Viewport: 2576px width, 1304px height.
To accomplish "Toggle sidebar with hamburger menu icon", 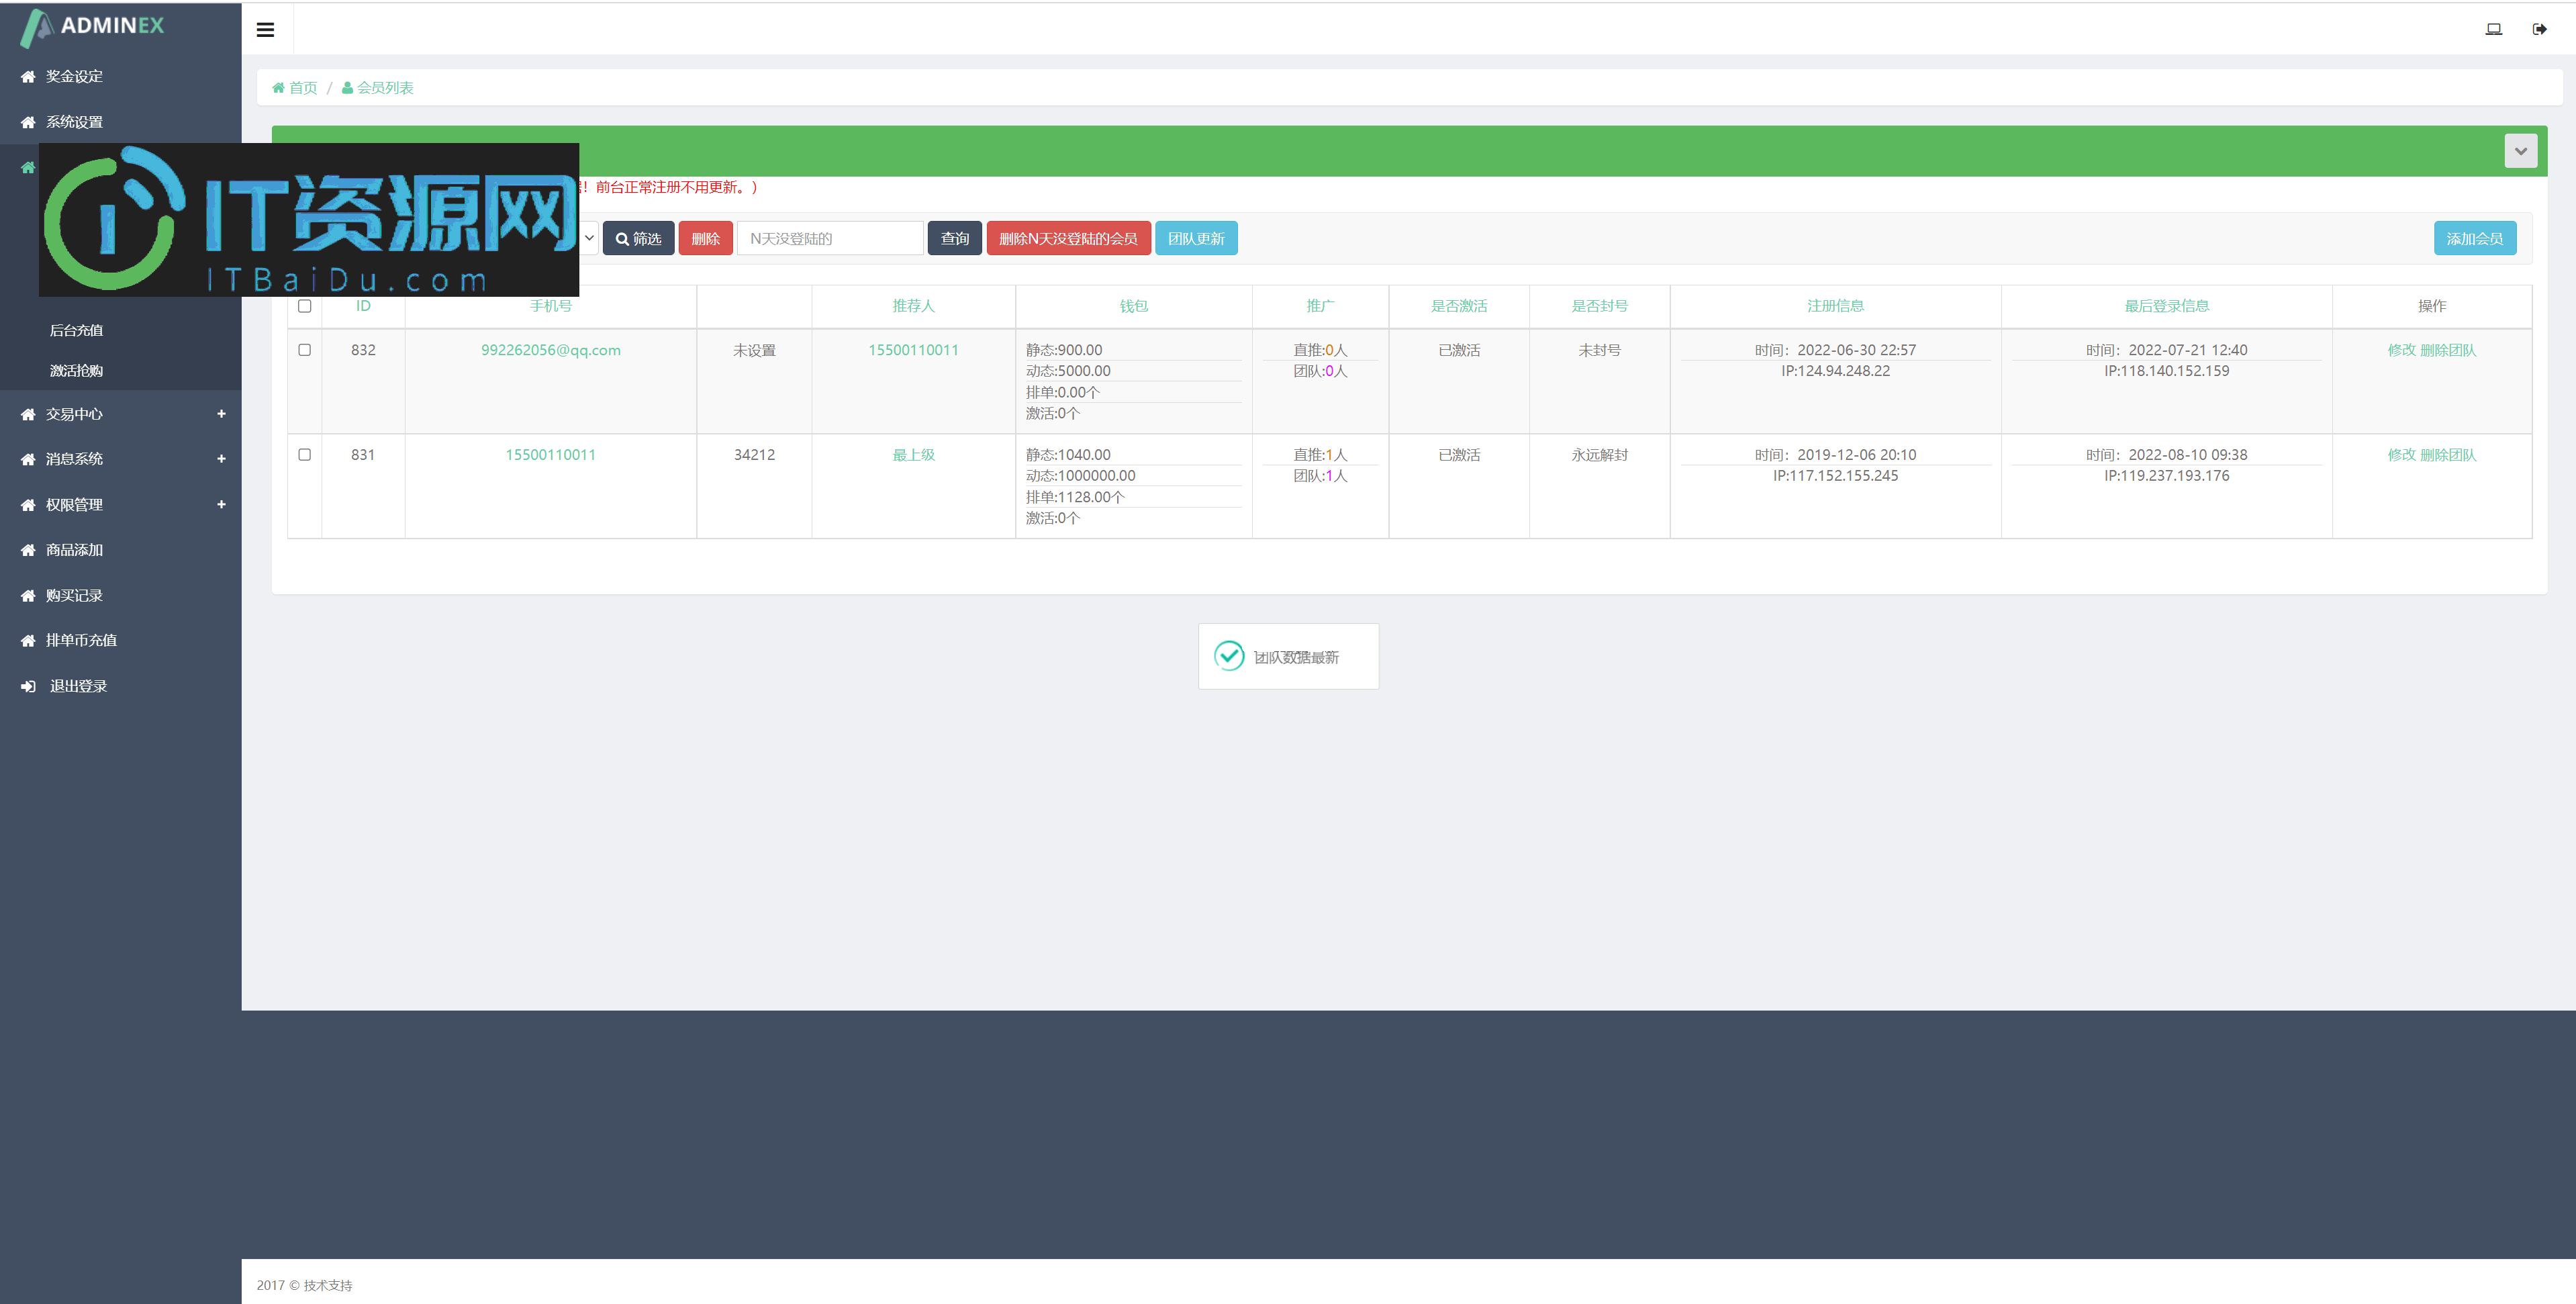I will pyautogui.click(x=265, y=30).
